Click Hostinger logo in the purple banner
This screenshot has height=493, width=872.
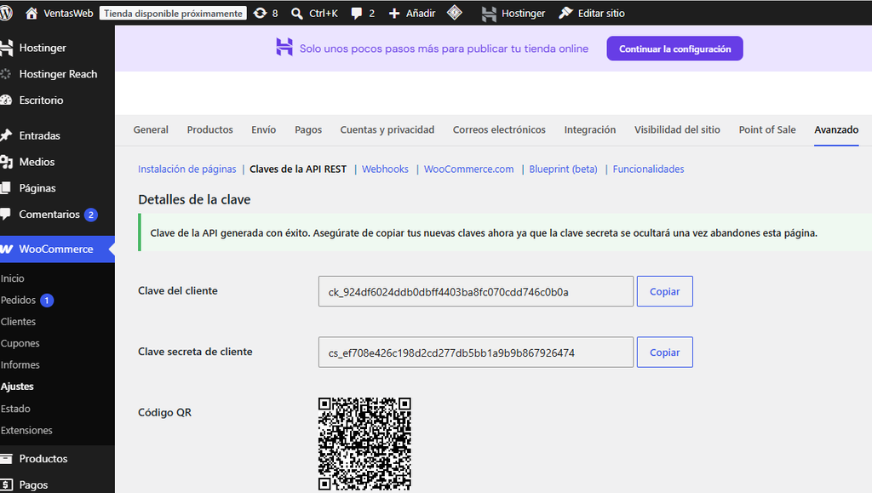click(x=284, y=47)
